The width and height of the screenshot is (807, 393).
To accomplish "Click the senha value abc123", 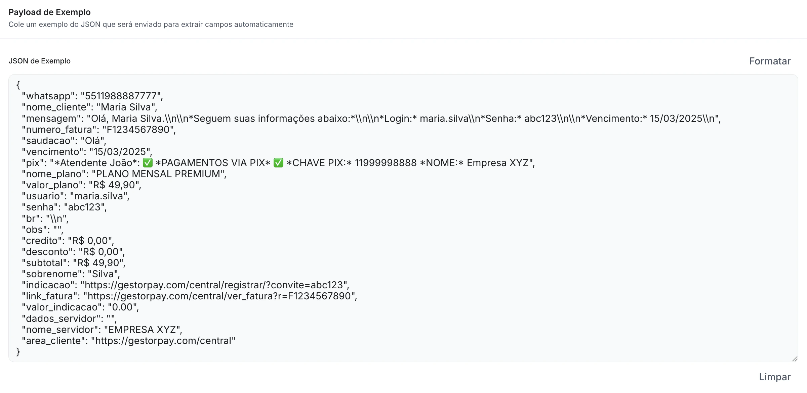I will coord(85,207).
